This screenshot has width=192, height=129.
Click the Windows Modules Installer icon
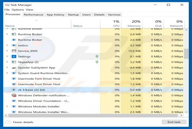[14, 106]
